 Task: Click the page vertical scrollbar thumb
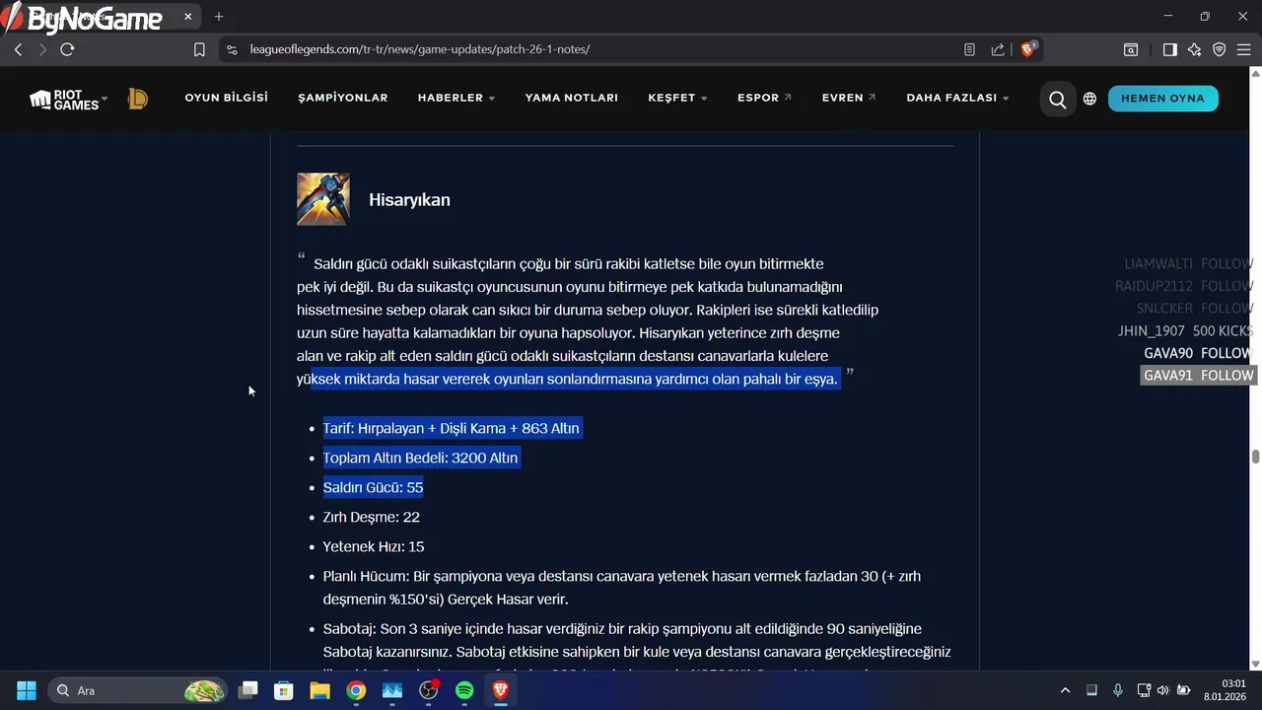(x=1255, y=457)
